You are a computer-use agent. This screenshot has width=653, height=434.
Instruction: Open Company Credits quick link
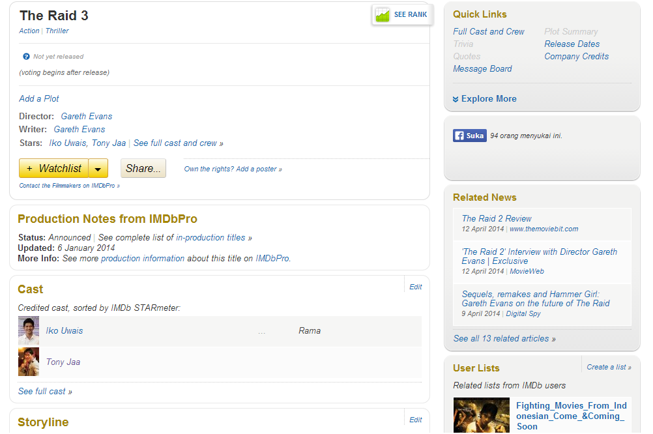click(576, 56)
